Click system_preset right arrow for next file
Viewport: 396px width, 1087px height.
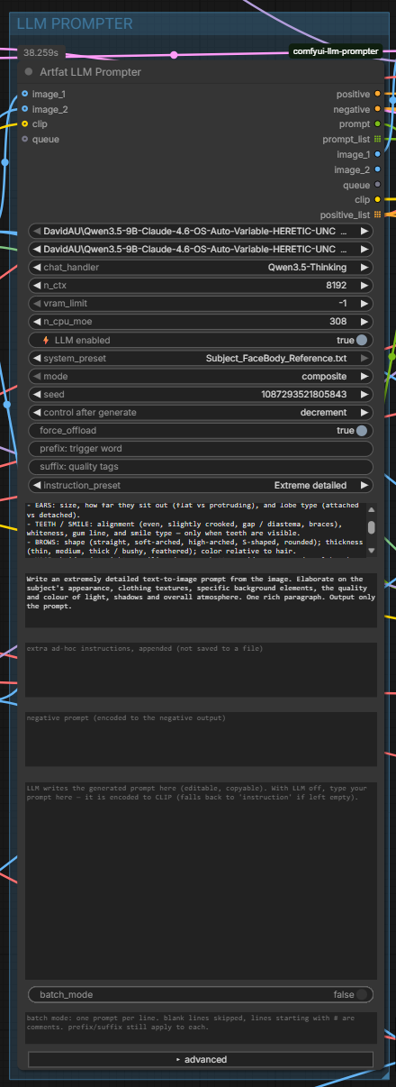tap(364, 358)
